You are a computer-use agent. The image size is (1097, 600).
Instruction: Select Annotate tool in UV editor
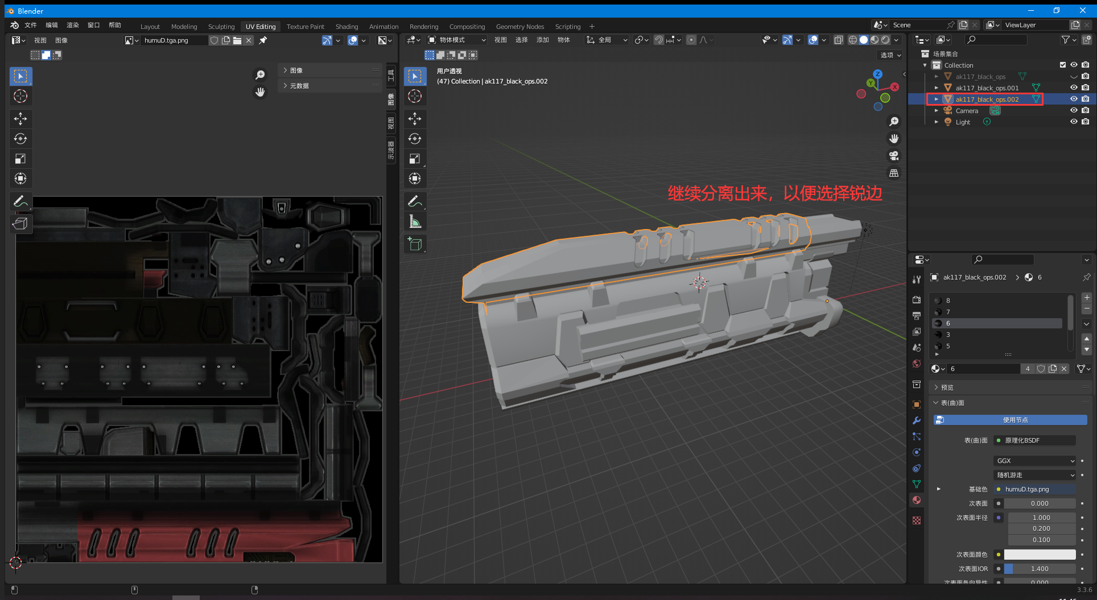[x=20, y=202]
